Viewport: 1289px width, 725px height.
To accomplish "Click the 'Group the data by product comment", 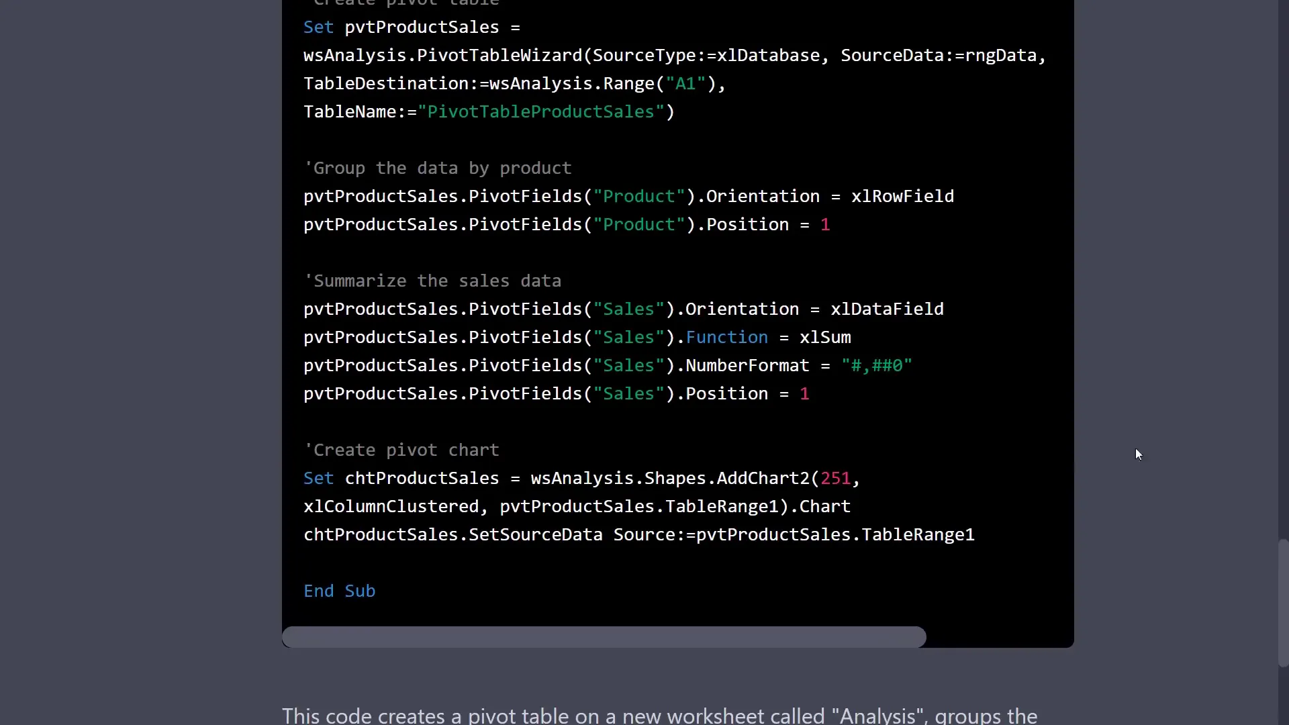I will (438, 168).
